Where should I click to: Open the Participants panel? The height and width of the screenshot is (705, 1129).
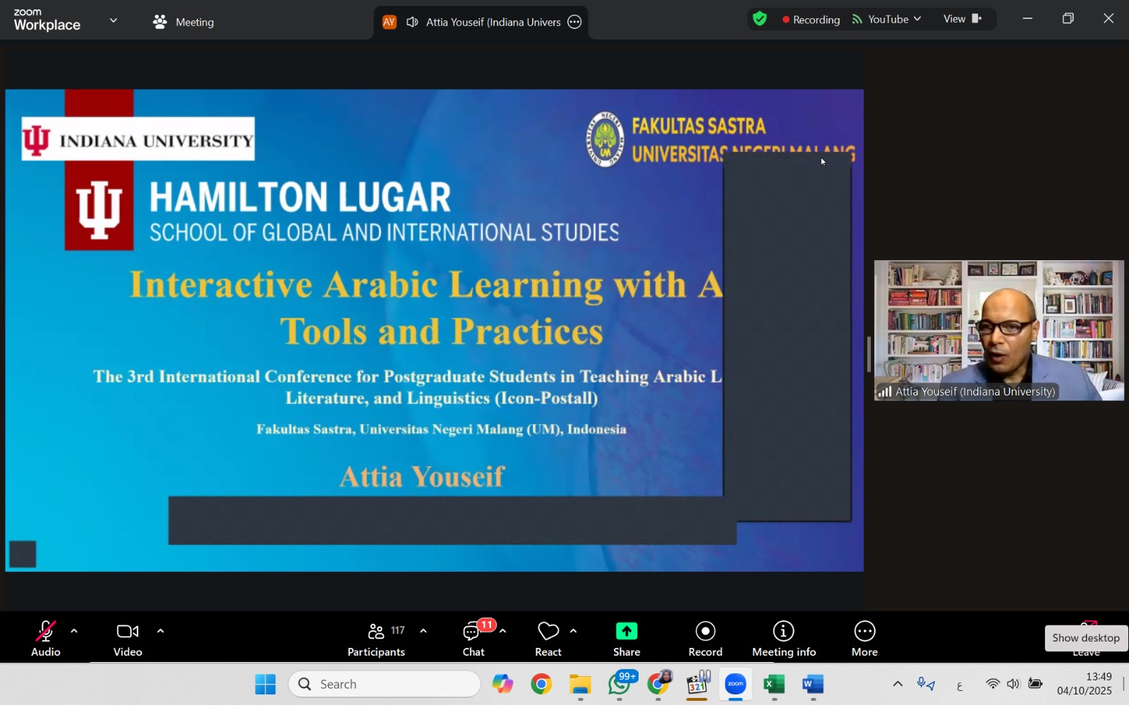[376, 639]
